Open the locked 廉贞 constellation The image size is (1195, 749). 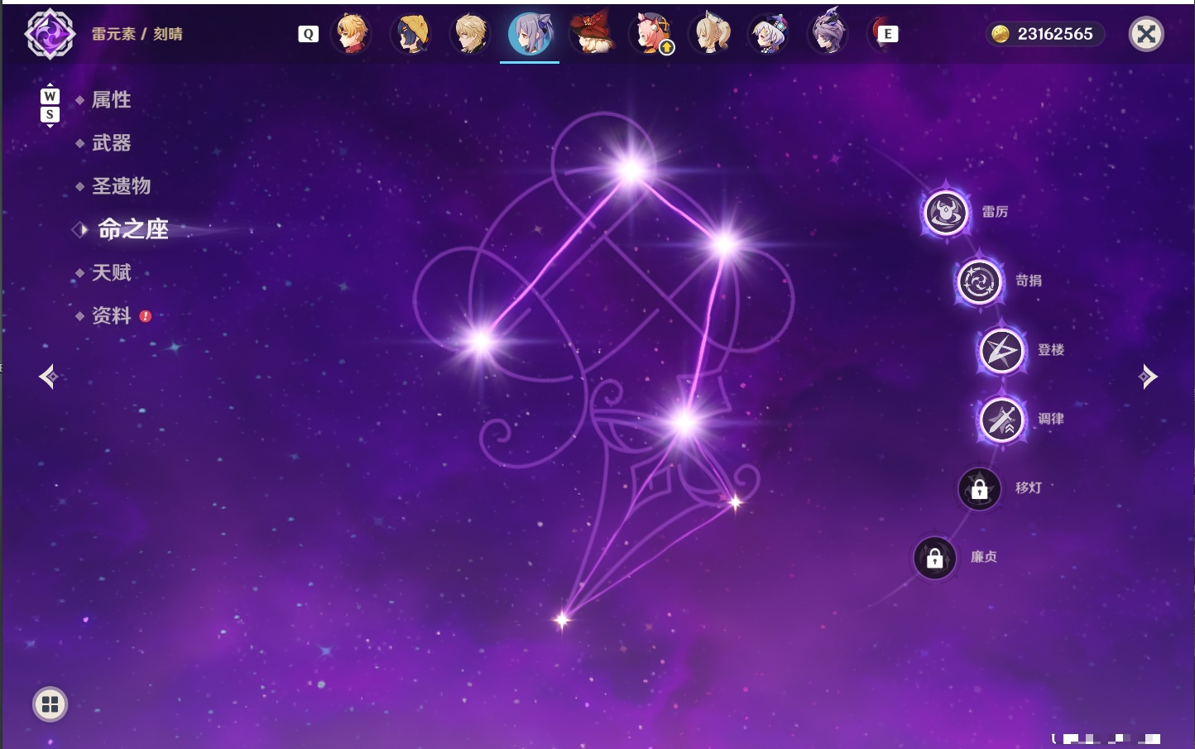pyautogui.click(x=934, y=558)
